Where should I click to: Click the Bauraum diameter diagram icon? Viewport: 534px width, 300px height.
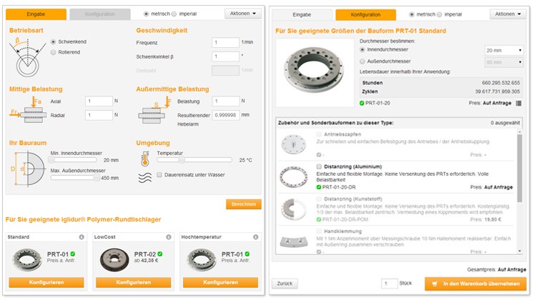pyautogui.click(x=28, y=169)
